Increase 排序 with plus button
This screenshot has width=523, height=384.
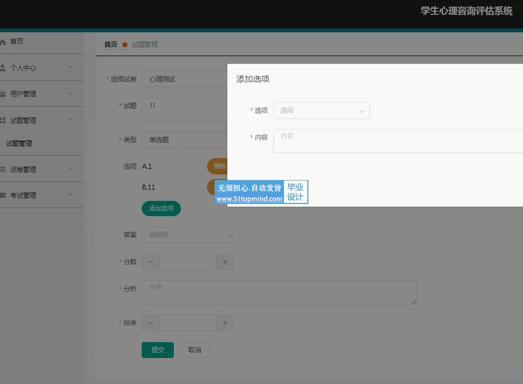225,323
